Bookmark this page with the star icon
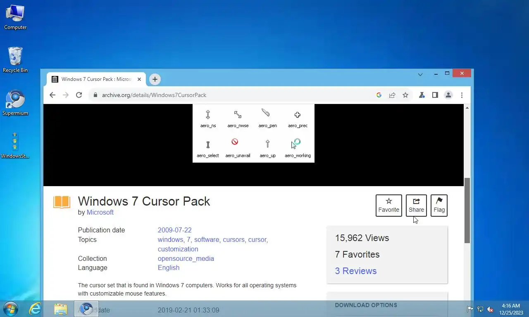The height and width of the screenshot is (317, 529). pyautogui.click(x=405, y=95)
